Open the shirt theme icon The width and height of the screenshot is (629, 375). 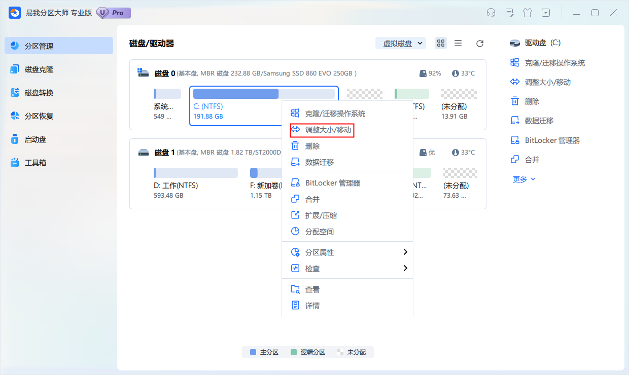click(527, 13)
